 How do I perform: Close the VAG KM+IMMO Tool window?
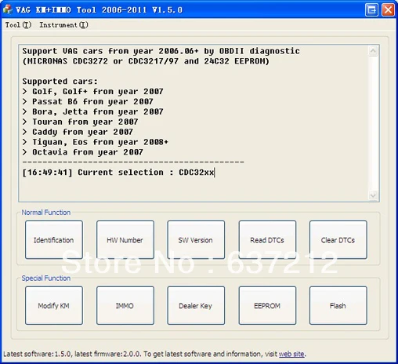coord(388,10)
